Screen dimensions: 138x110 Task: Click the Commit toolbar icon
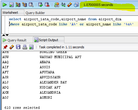pyautogui.click(x=40, y=5)
